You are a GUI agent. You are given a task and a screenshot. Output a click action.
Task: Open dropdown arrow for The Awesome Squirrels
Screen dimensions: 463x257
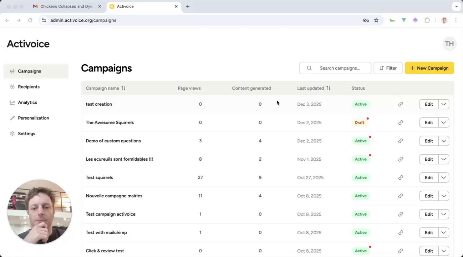443,122
